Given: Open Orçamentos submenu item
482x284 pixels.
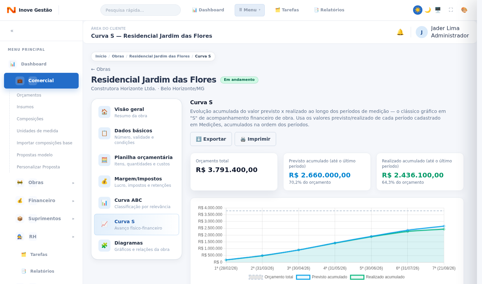Looking at the screenshot, I should pyautogui.click(x=29, y=95).
